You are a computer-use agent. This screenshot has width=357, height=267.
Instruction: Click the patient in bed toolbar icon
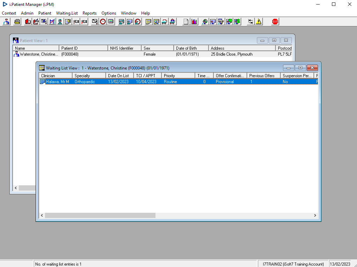173,22
